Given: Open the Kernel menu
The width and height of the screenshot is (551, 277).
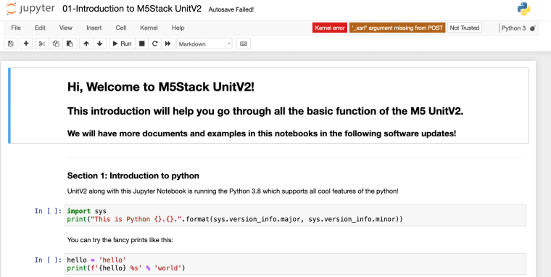Looking at the screenshot, I should [149, 28].
